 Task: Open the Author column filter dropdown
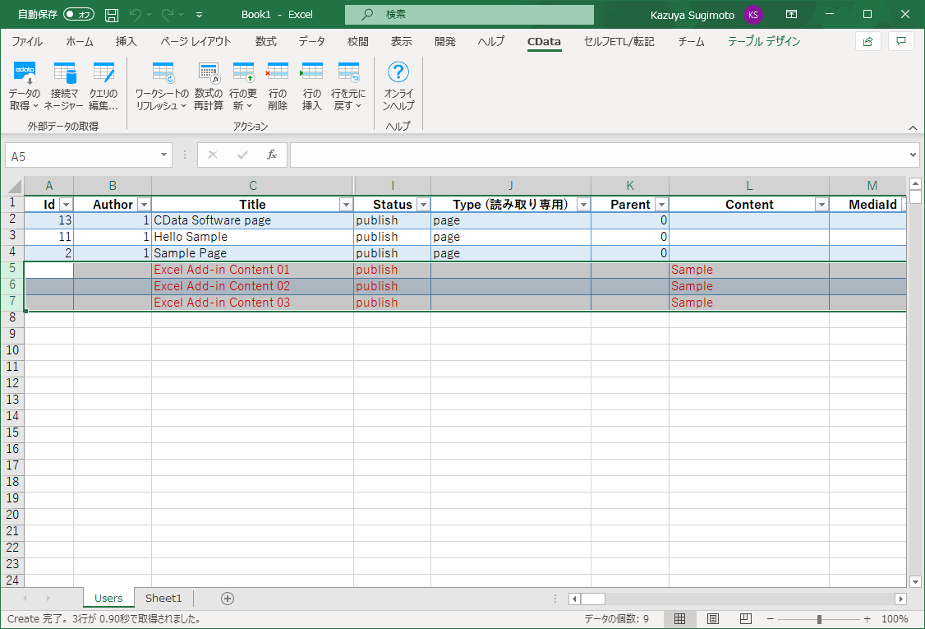pos(144,205)
